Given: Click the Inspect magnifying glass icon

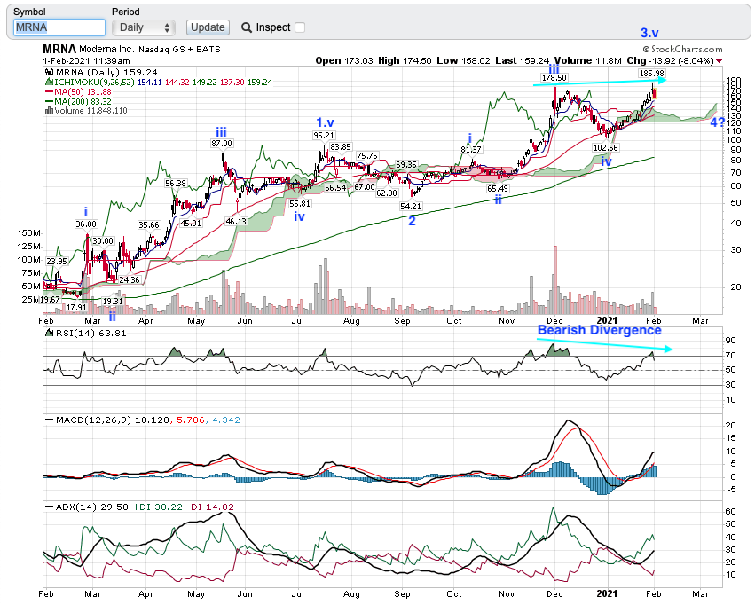Looking at the screenshot, I should (x=247, y=27).
